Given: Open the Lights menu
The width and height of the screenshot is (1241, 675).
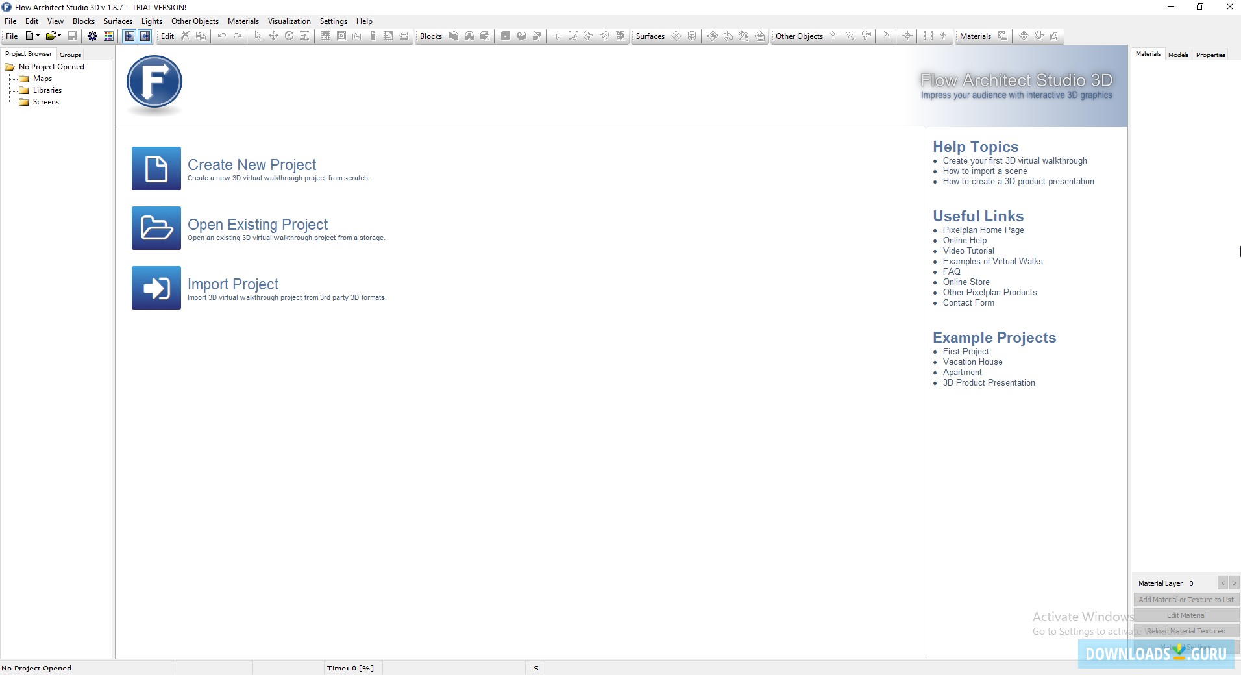Looking at the screenshot, I should click(x=152, y=21).
